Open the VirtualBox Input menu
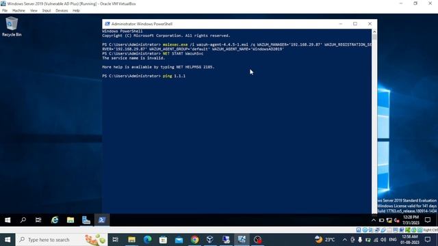 (x=47, y=11)
